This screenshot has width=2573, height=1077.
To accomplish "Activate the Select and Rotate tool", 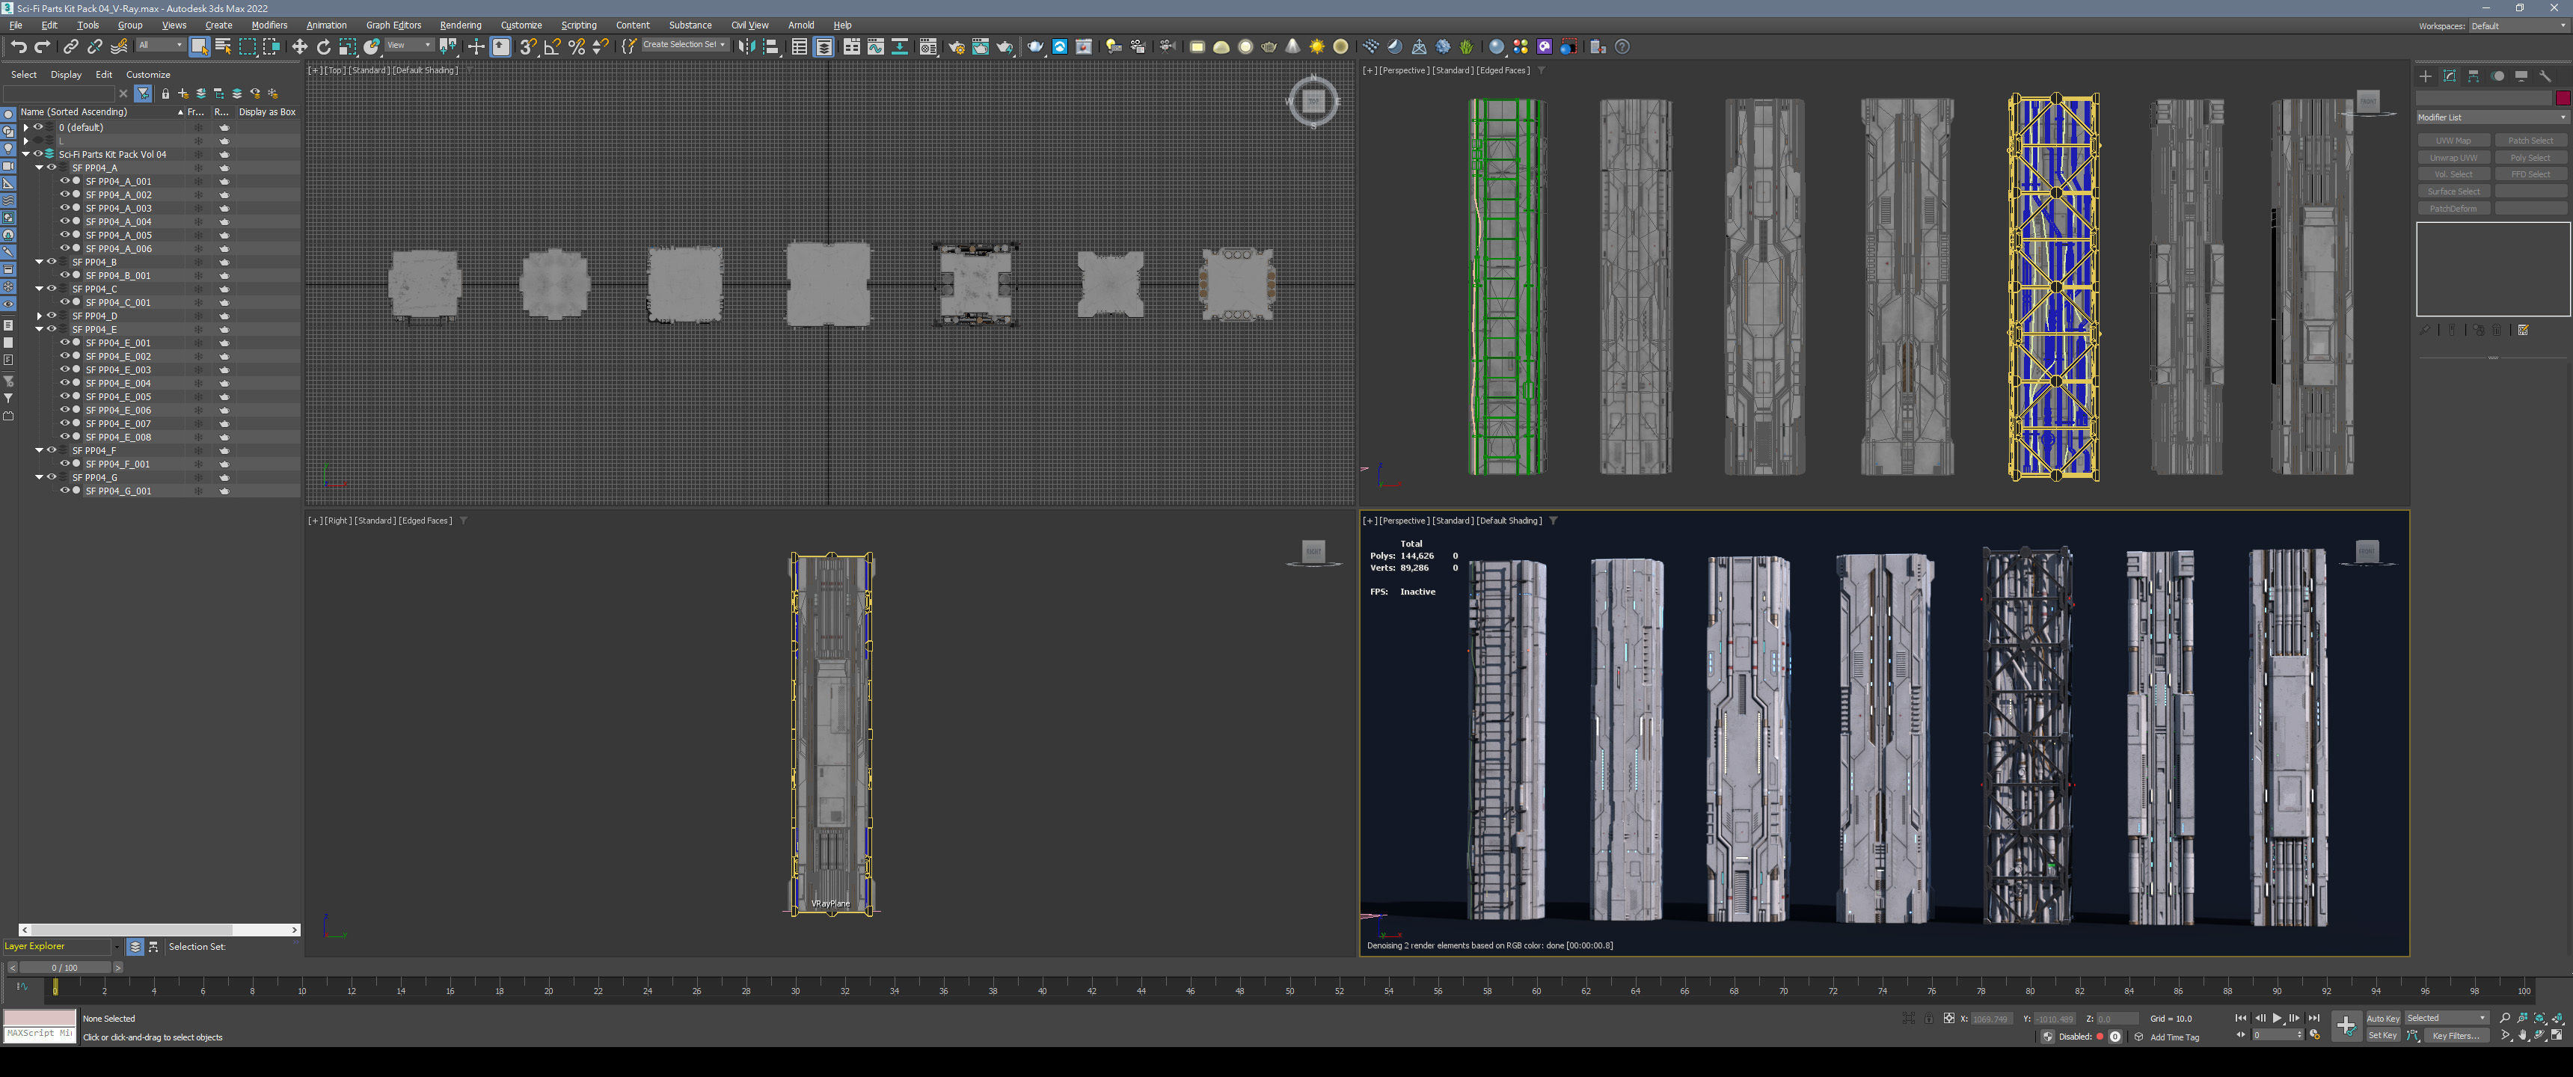I will coord(324,47).
